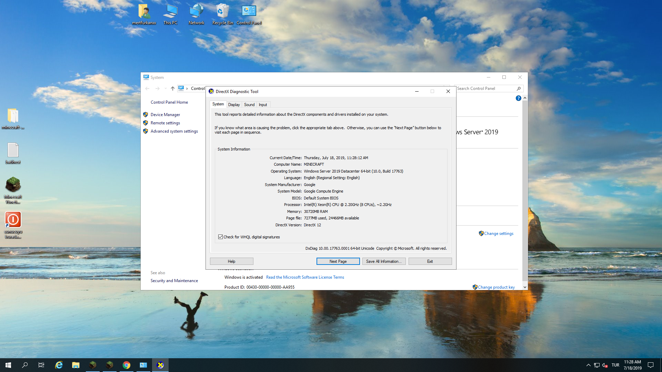Image resolution: width=662 pixels, height=372 pixels.
Task: Open the mertfurkanxx user folder icon
Action: click(144, 14)
